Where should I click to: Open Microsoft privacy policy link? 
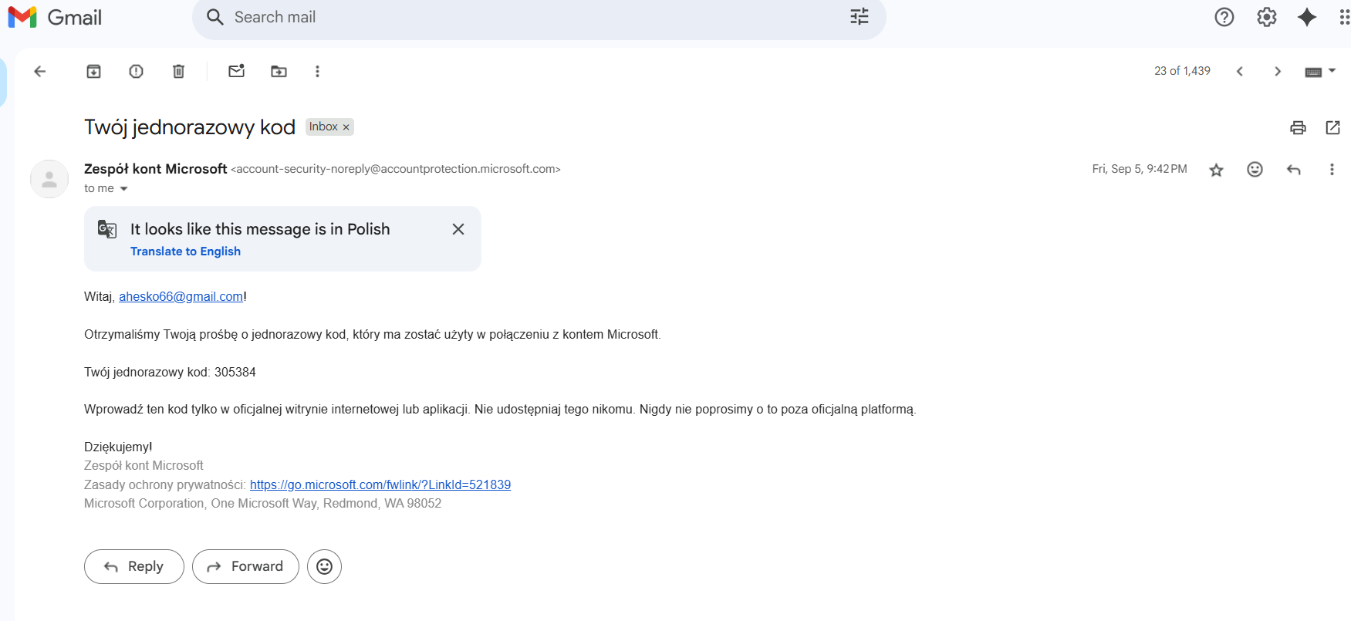point(380,484)
